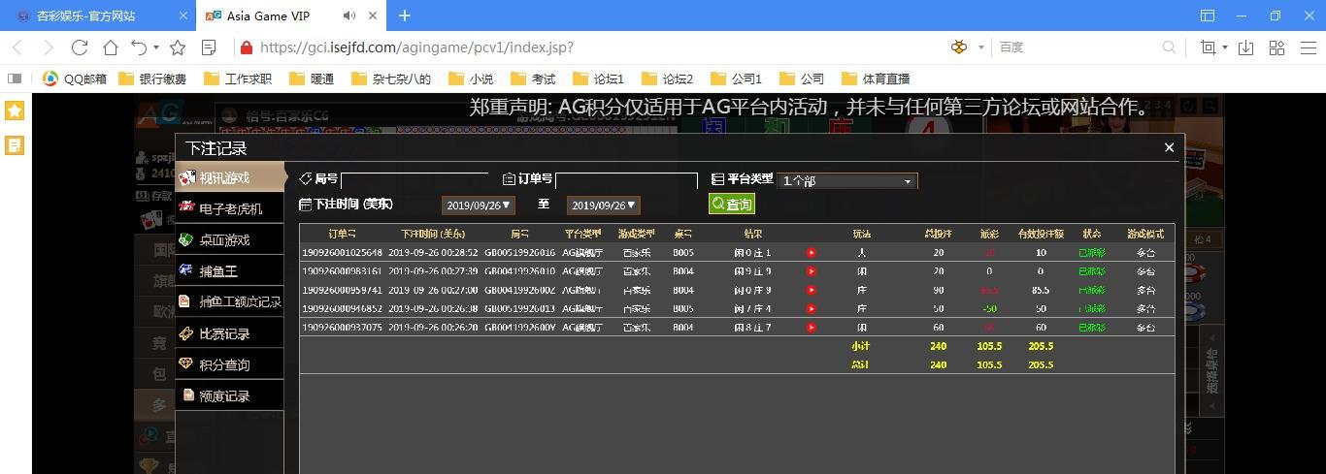This screenshot has width=1326, height=474.
Task: Open the notes sidebar icon
Action: 15,145
